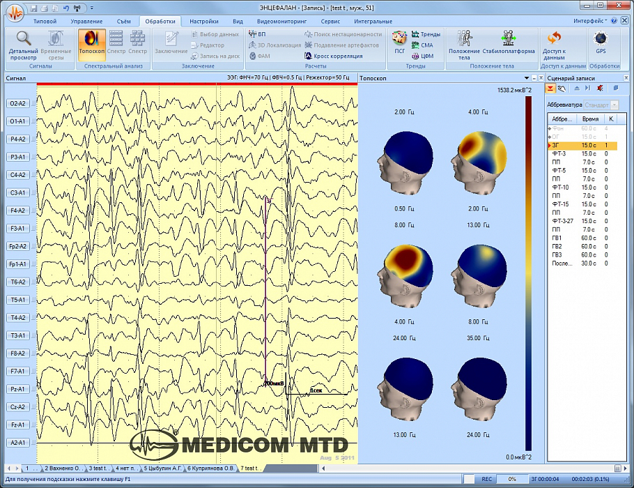
Task: Click the toposcope power color scale bar
Action: 528,272
